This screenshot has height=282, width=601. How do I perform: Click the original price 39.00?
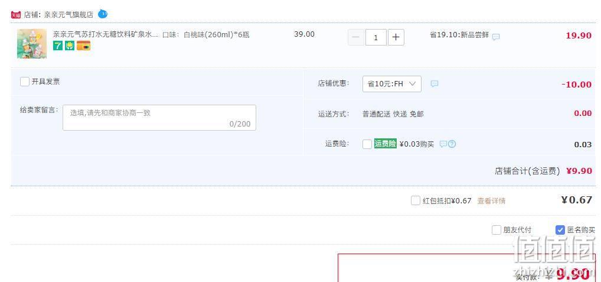[304, 34]
